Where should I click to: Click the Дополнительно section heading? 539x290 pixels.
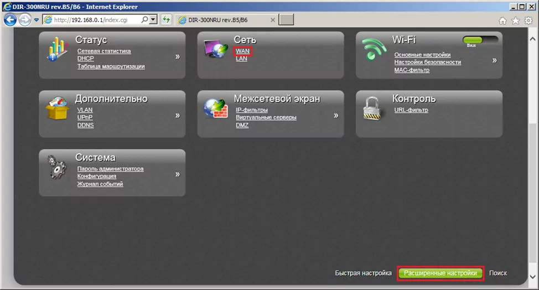coord(111,99)
